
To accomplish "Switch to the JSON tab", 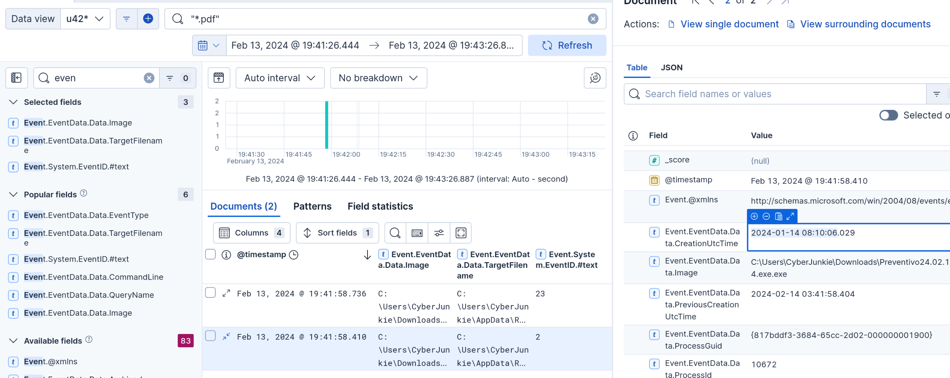I will click(x=672, y=68).
